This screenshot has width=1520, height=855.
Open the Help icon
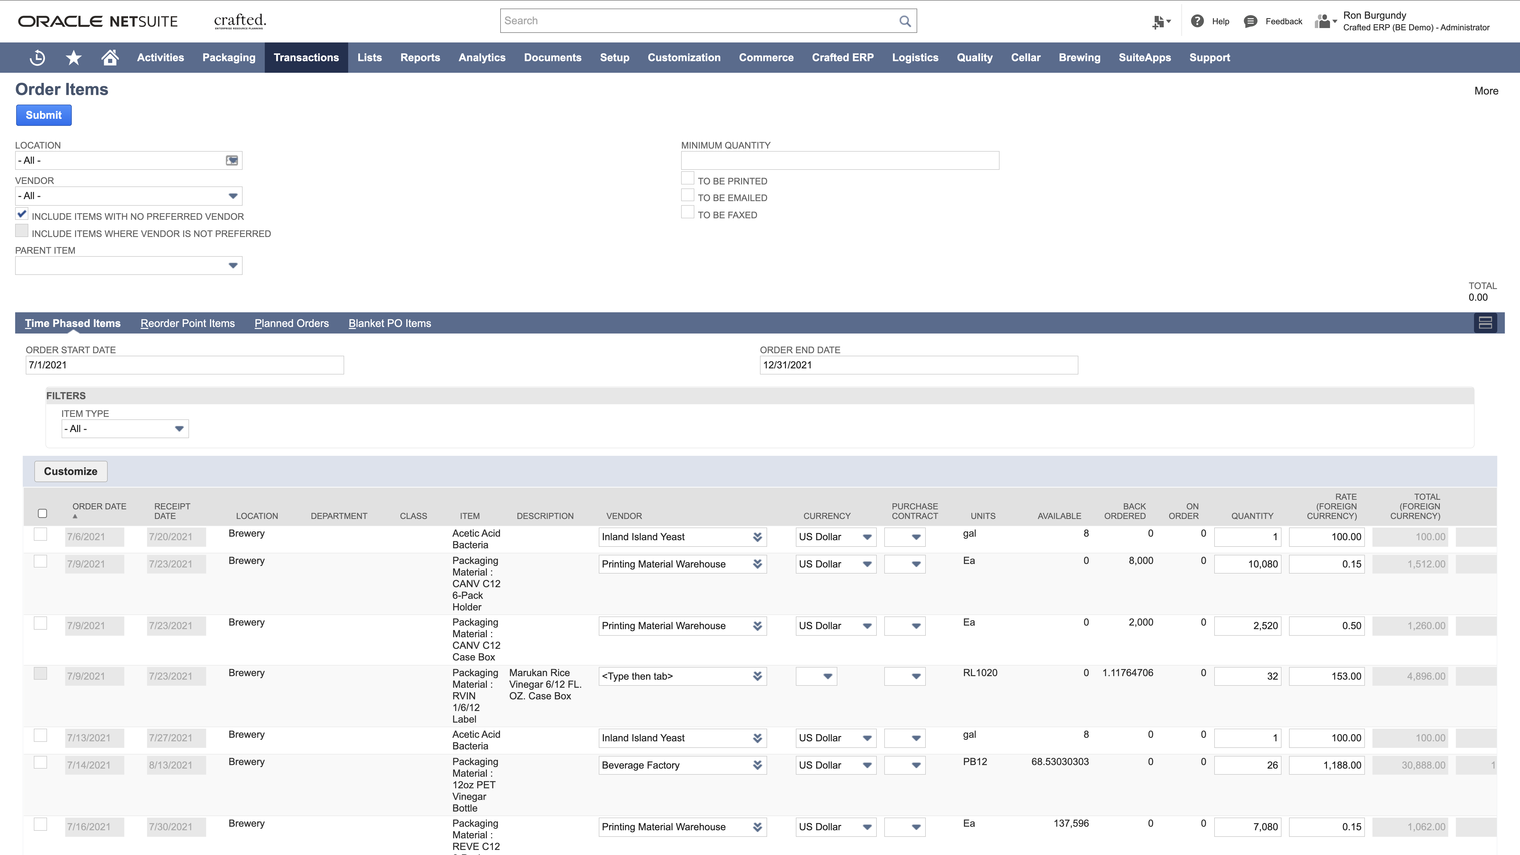click(1198, 21)
